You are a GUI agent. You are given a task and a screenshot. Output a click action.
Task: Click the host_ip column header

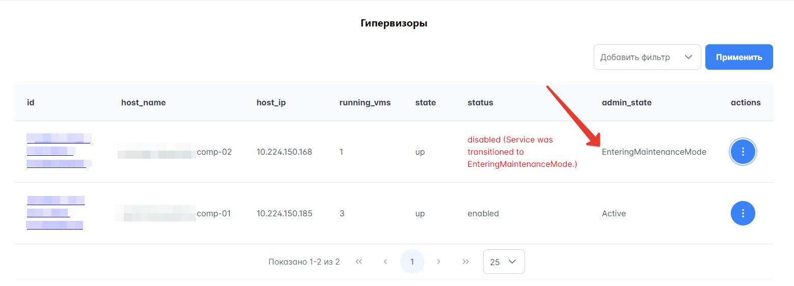[271, 102]
